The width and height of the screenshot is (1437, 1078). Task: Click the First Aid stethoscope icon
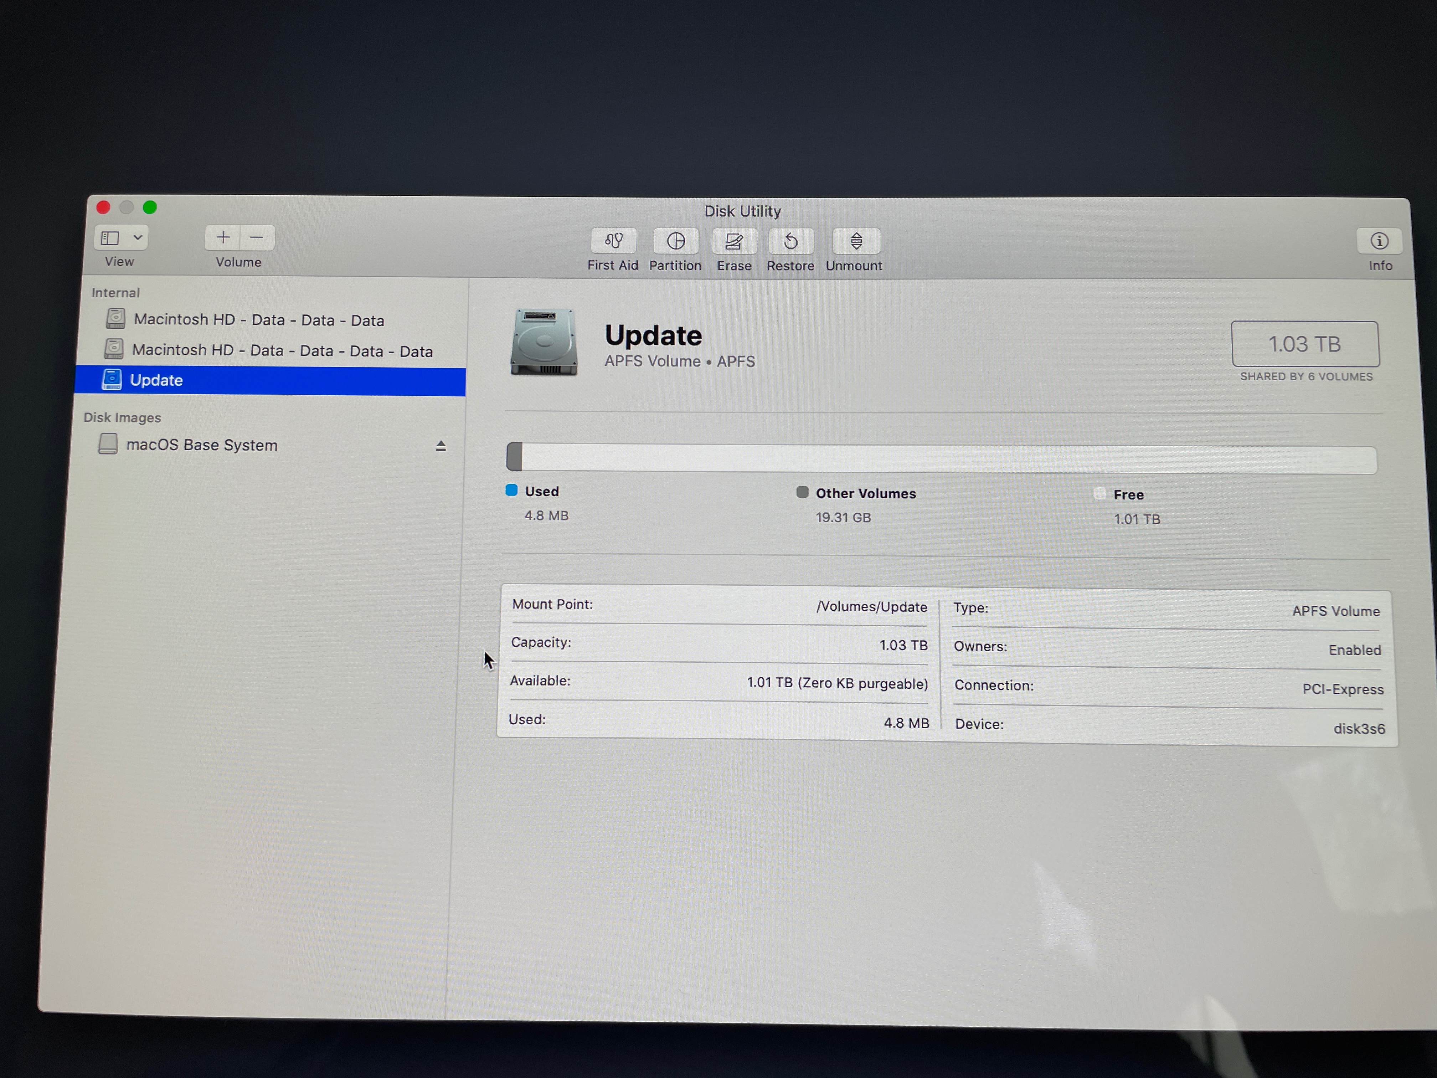point(613,241)
